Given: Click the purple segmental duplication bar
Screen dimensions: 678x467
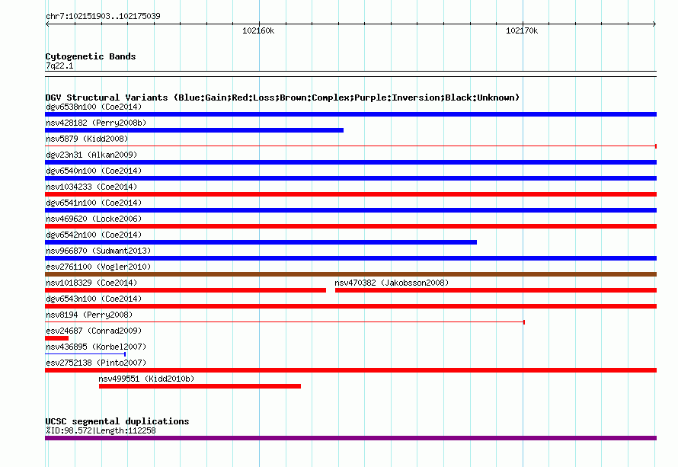Looking at the screenshot, I should tap(350, 438).
